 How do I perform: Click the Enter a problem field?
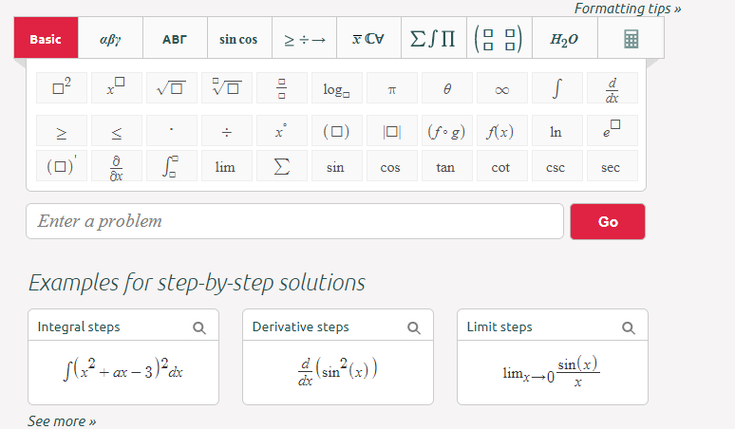click(294, 221)
